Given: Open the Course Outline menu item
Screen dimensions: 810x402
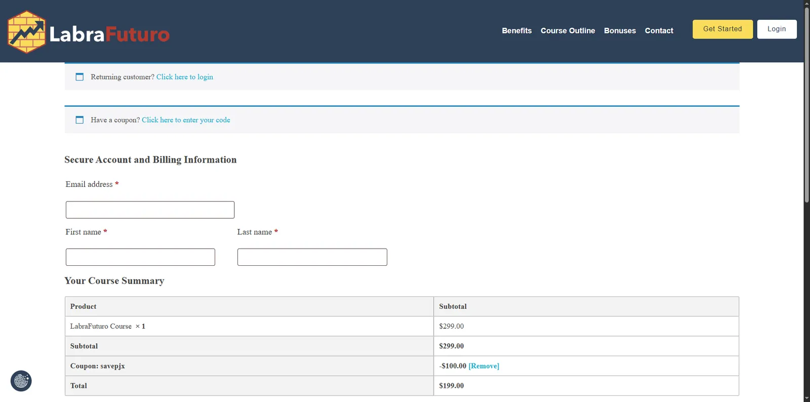Looking at the screenshot, I should pos(568,31).
